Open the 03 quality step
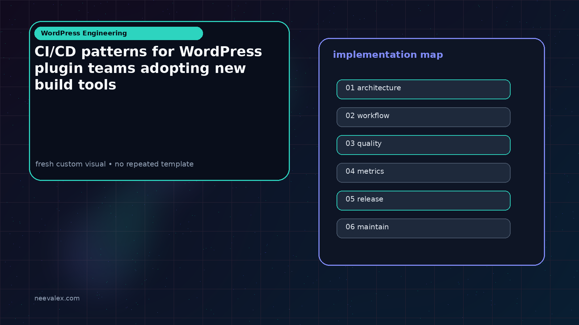The width and height of the screenshot is (579, 325). coord(423,145)
